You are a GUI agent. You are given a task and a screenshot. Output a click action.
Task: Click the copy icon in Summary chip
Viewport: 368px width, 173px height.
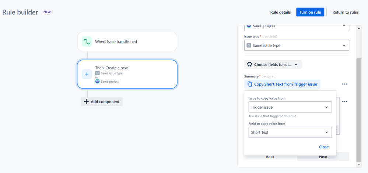(x=249, y=84)
